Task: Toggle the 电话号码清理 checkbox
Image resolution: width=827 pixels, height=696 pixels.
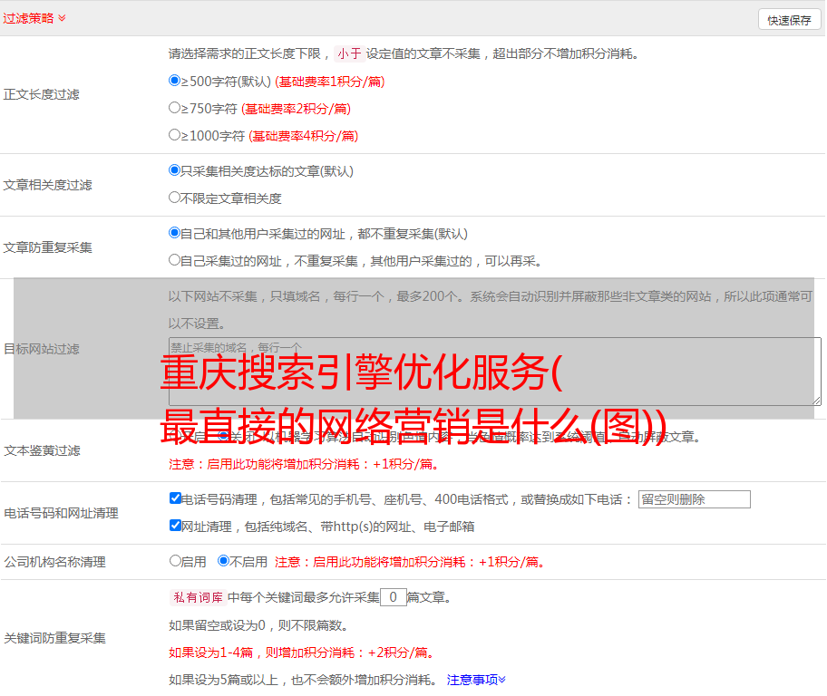Action: click(x=176, y=498)
